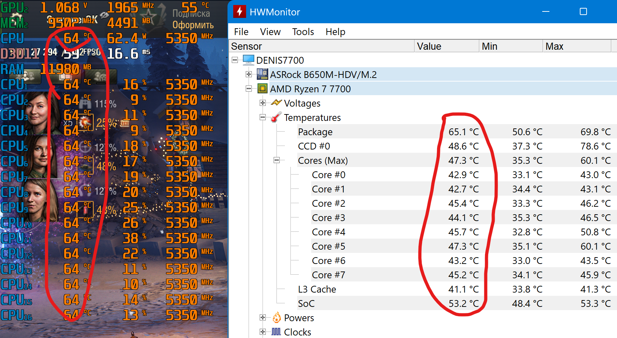Click the Core #4 max value 50.8 °C
The width and height of the screenshot is (617, 338).
coord(596,232)
